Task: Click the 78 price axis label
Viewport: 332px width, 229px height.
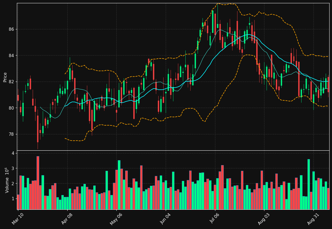Action: 12,134
